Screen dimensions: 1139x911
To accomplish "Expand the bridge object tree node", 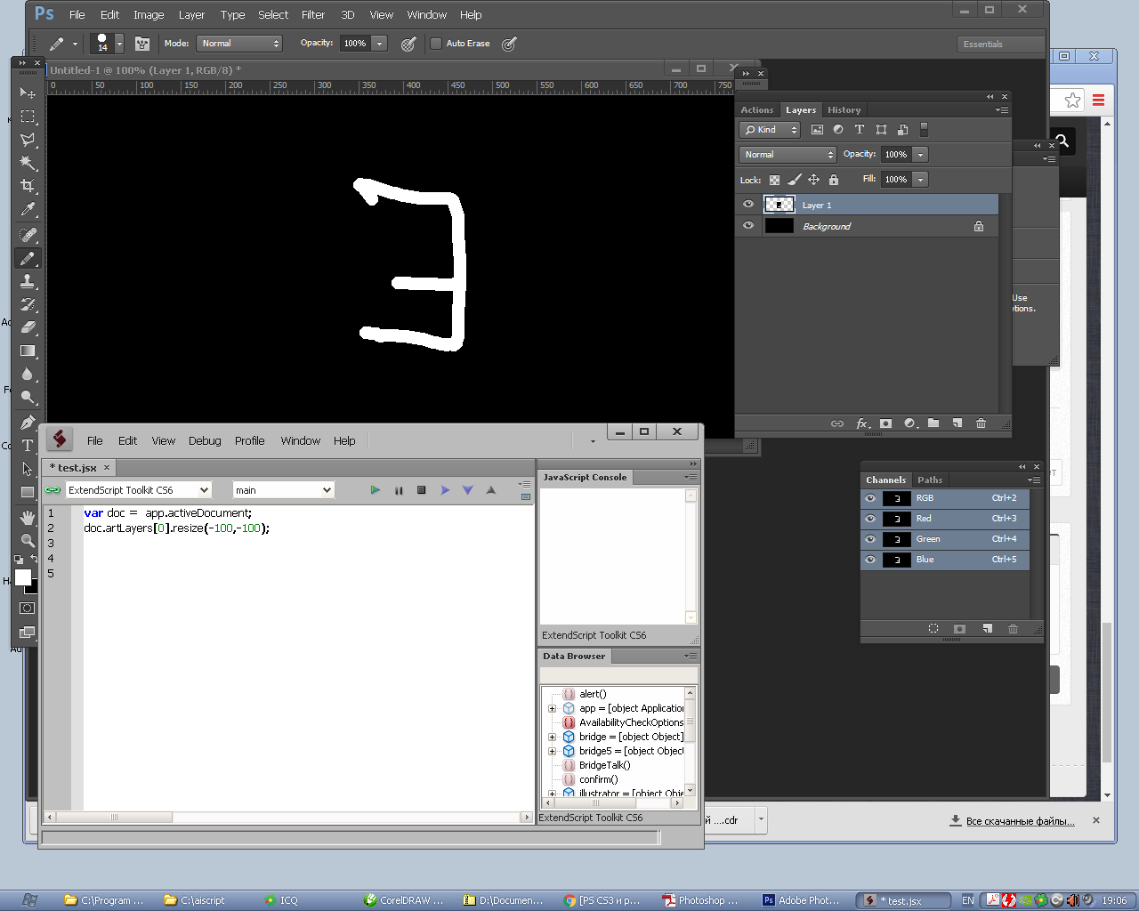I will point(552,738).
